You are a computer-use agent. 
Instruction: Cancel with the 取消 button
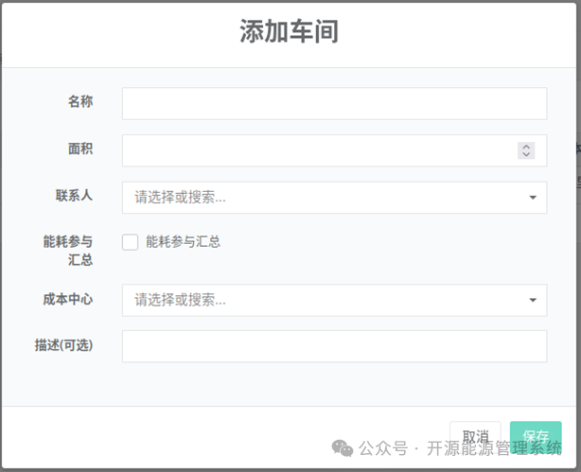pyautogui.click(x=475, y=436)
